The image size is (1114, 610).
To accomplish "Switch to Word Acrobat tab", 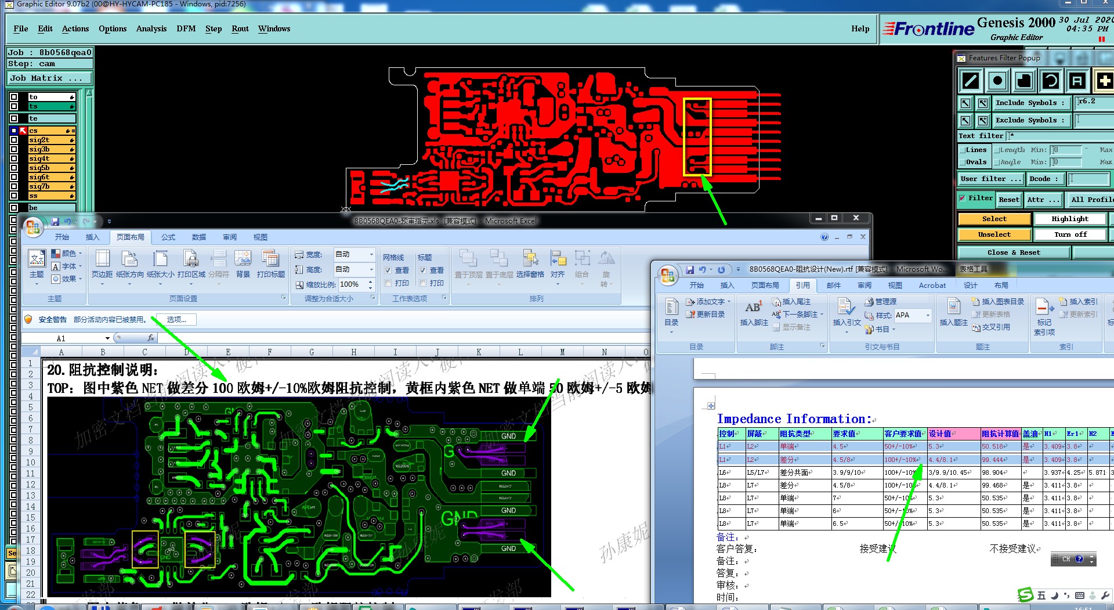I will (x=932, y=285).
